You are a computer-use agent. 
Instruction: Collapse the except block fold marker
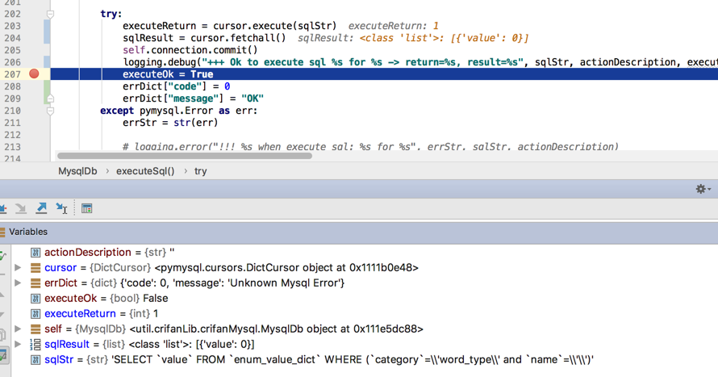[50, 111]
